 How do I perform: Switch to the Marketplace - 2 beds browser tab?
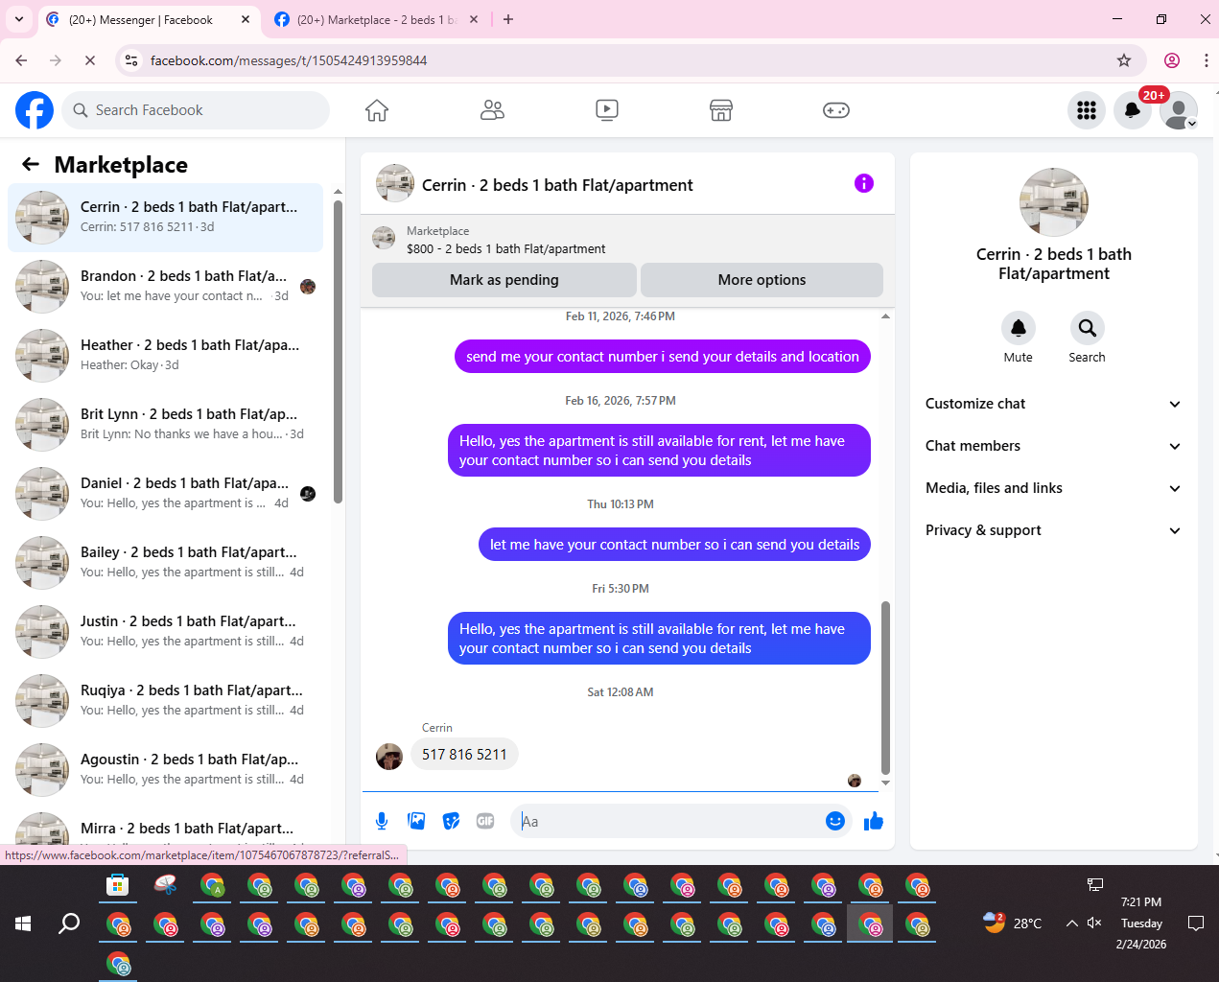[378, 19]
